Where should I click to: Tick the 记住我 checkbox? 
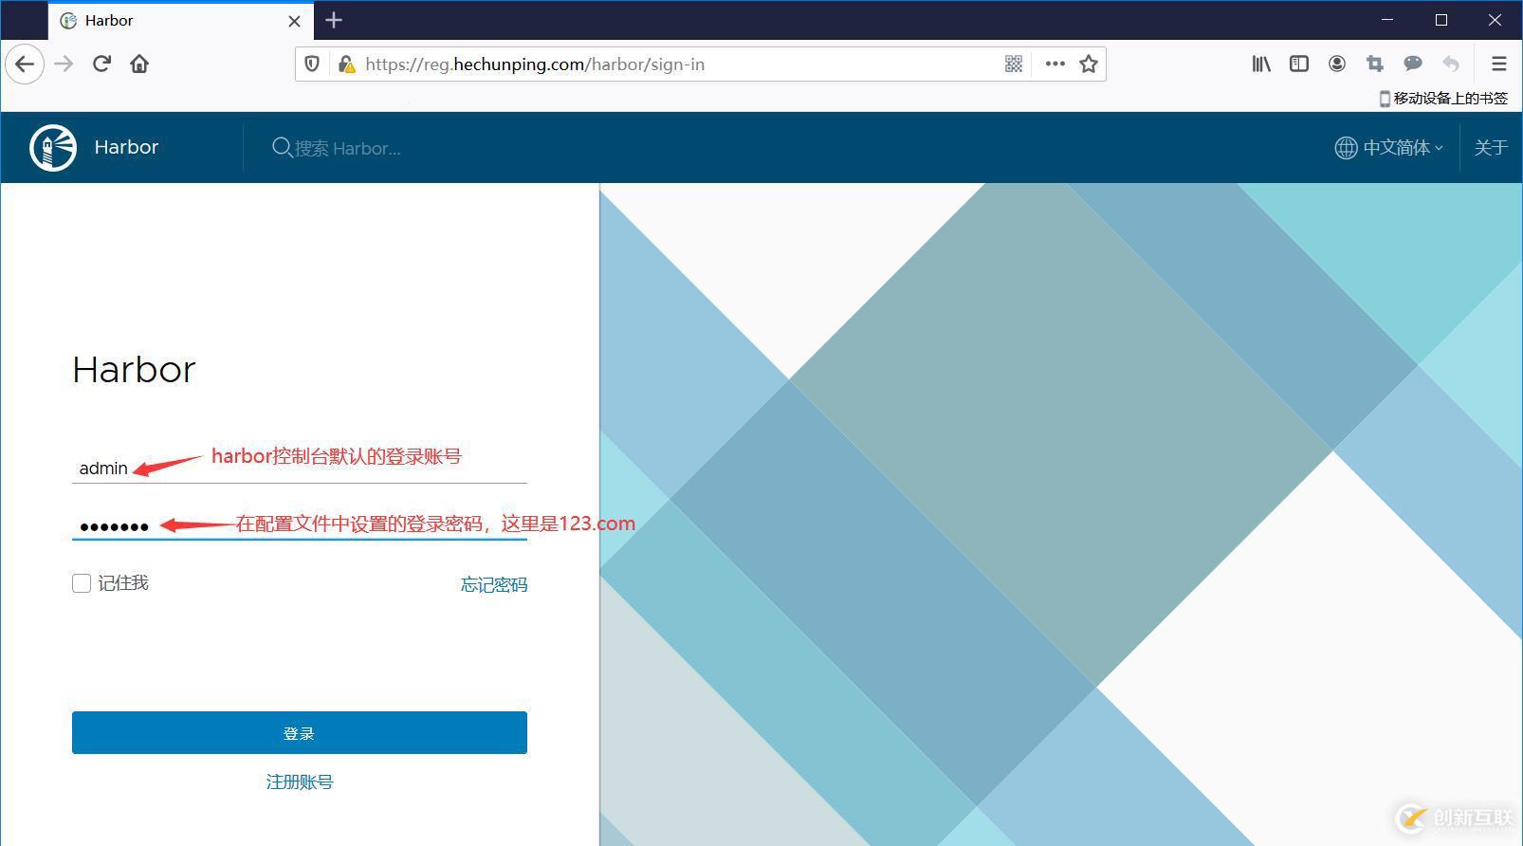[82, 583]
